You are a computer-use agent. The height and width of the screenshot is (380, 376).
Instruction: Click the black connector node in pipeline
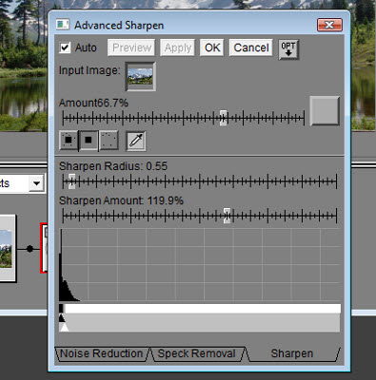pyautogui.click(x=30, y=249)
